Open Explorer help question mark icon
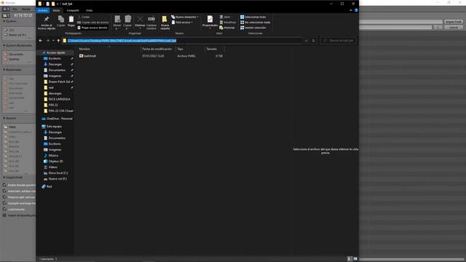The width and height of the screenshot is (466, 262). 356,10
